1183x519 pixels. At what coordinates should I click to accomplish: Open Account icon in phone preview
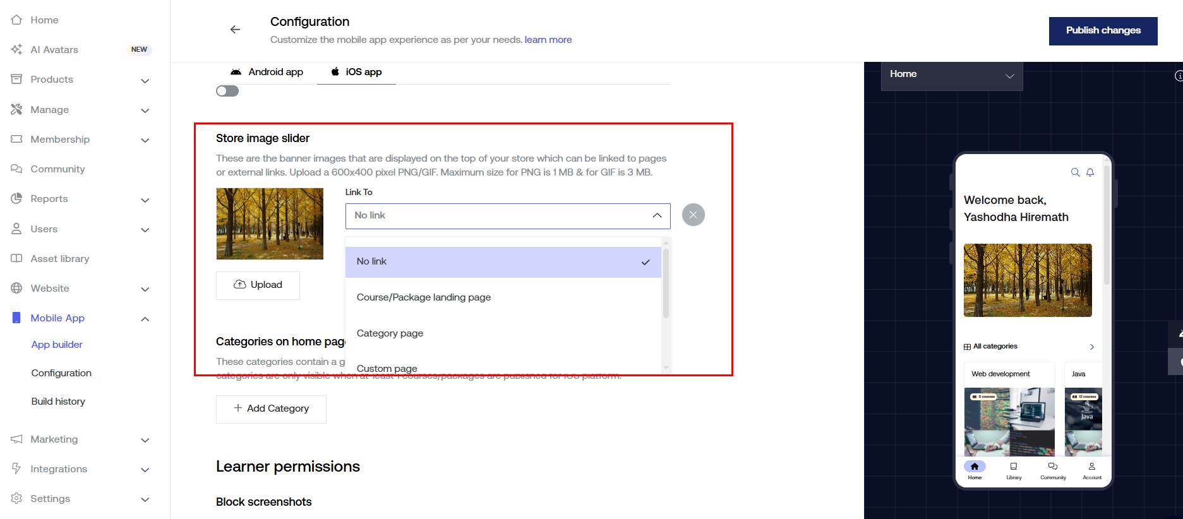tap(1092, 470)
